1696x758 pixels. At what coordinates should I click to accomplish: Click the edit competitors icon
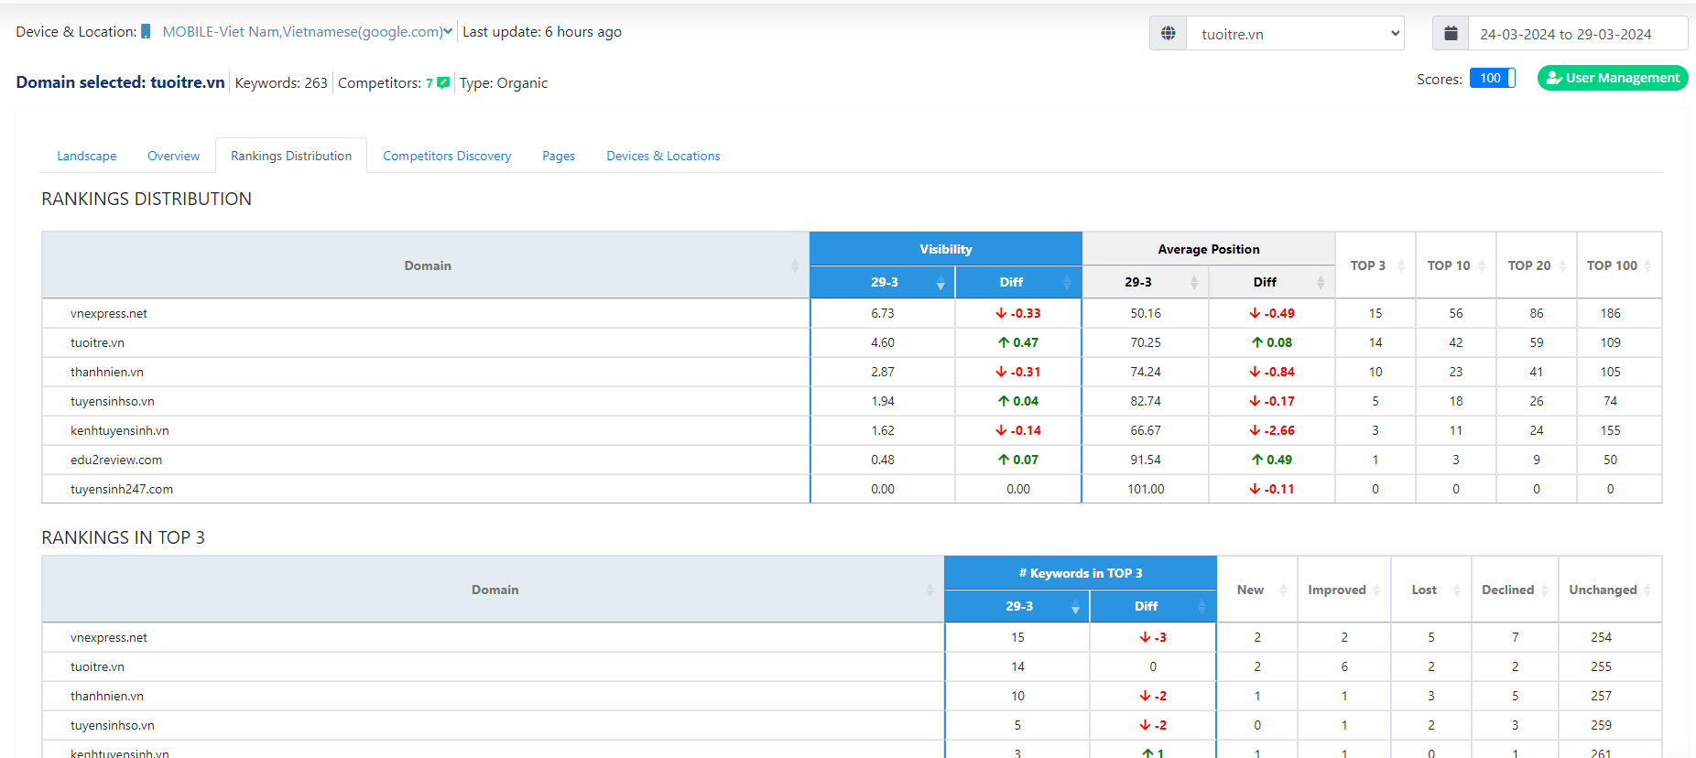coord(443,82)
